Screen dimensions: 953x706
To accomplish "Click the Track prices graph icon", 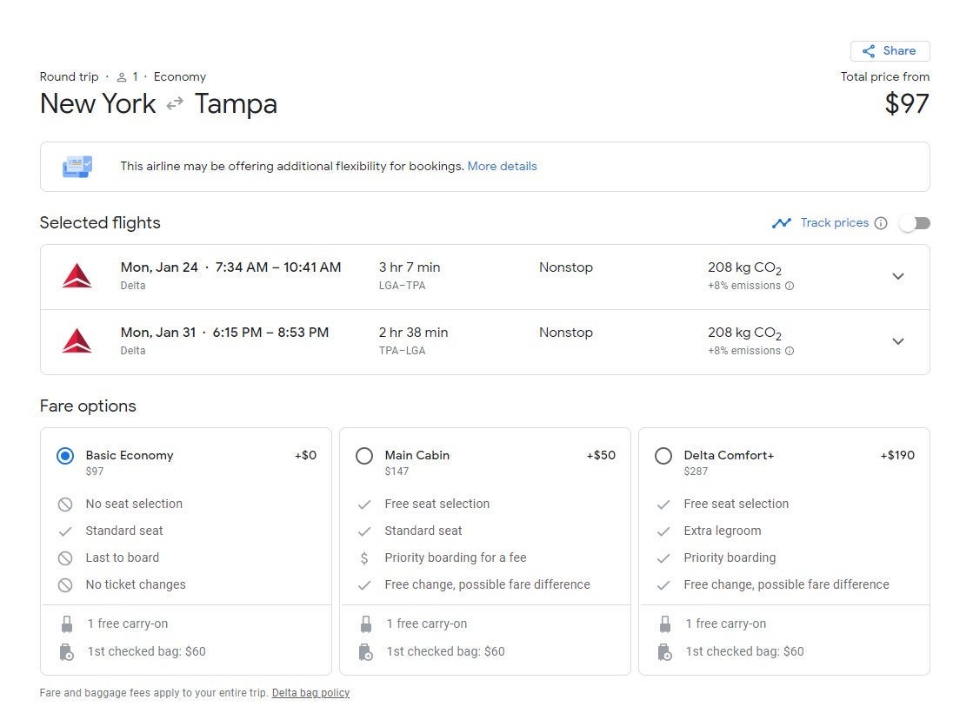I will (781, 223).
